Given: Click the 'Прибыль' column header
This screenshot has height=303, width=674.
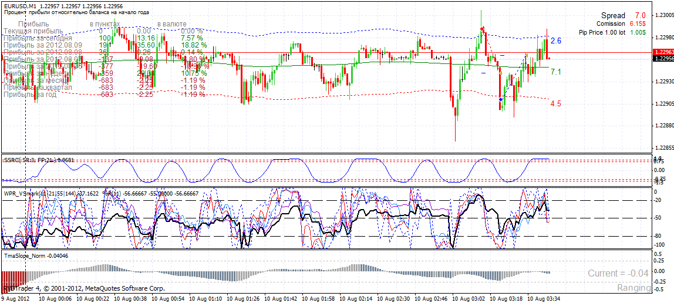Looking at the screenshot, I should [34, 24].
